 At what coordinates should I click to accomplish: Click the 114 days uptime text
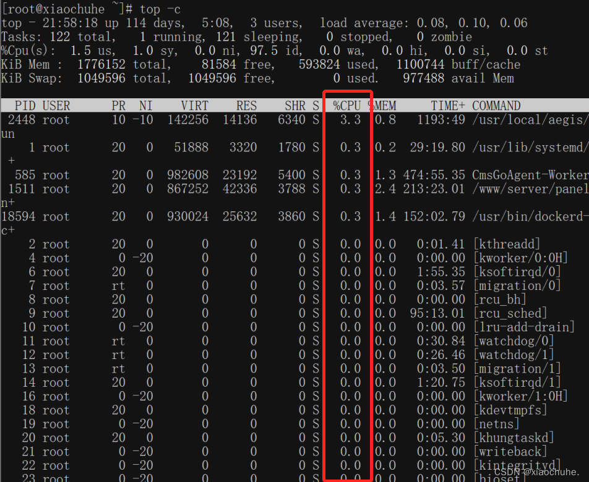click(155, 23)
